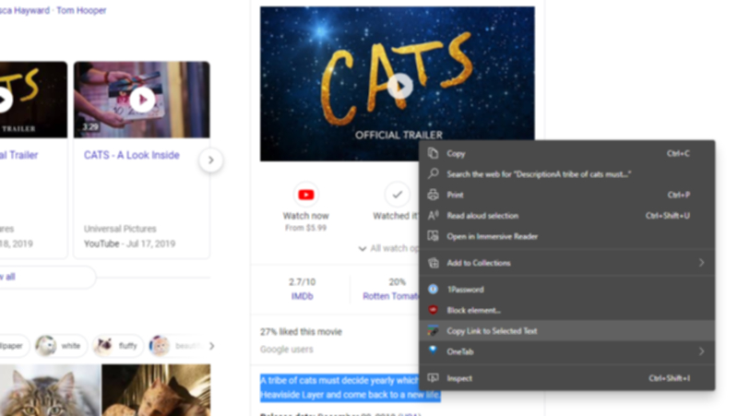Screen dimensions: 738x416
Task: Select the fluffy filter chip
Action: [117, 346]
